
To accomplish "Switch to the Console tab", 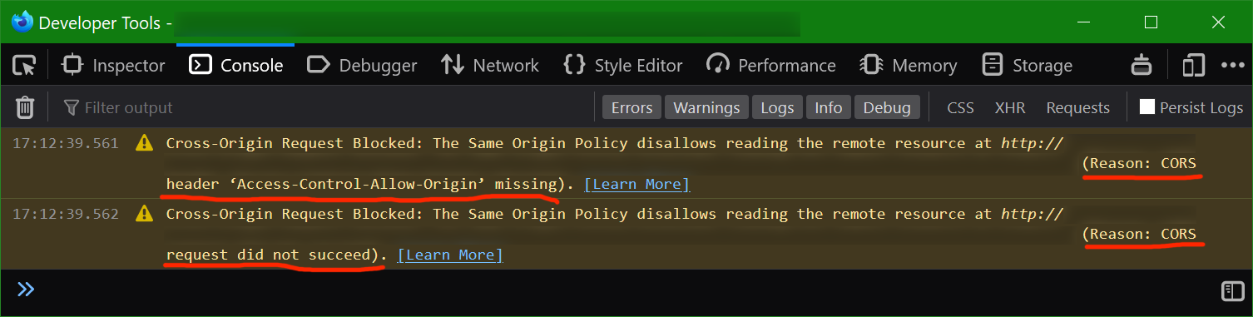I will click(x=236, y=65).
